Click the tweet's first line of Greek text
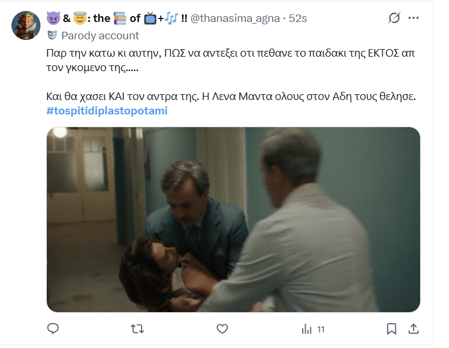 [231, 53]
